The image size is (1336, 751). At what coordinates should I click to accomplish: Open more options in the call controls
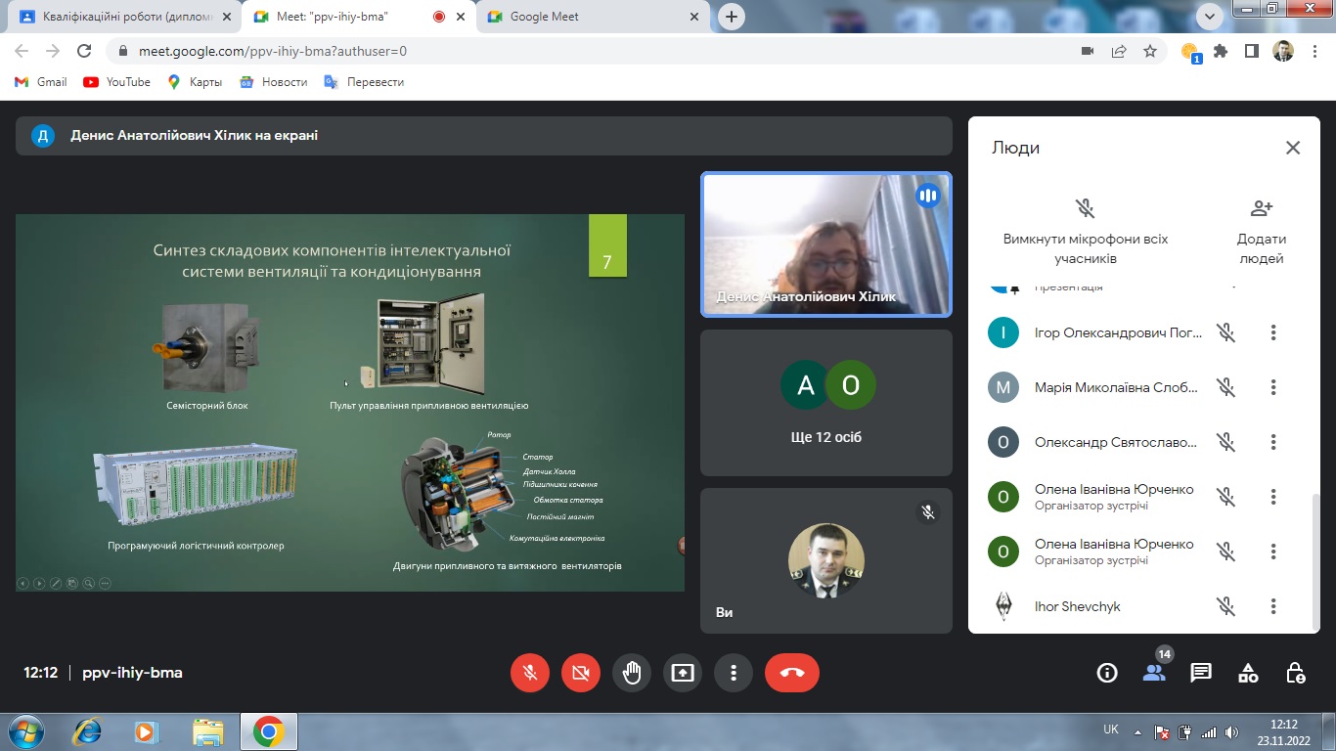[x=734, y=673]
